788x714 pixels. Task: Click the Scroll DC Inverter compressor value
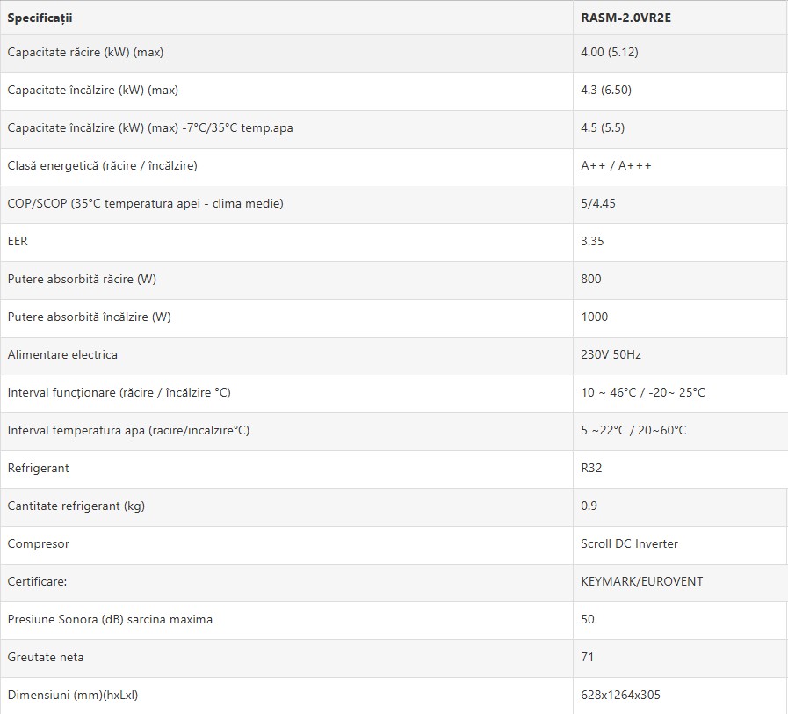point(629,543)
